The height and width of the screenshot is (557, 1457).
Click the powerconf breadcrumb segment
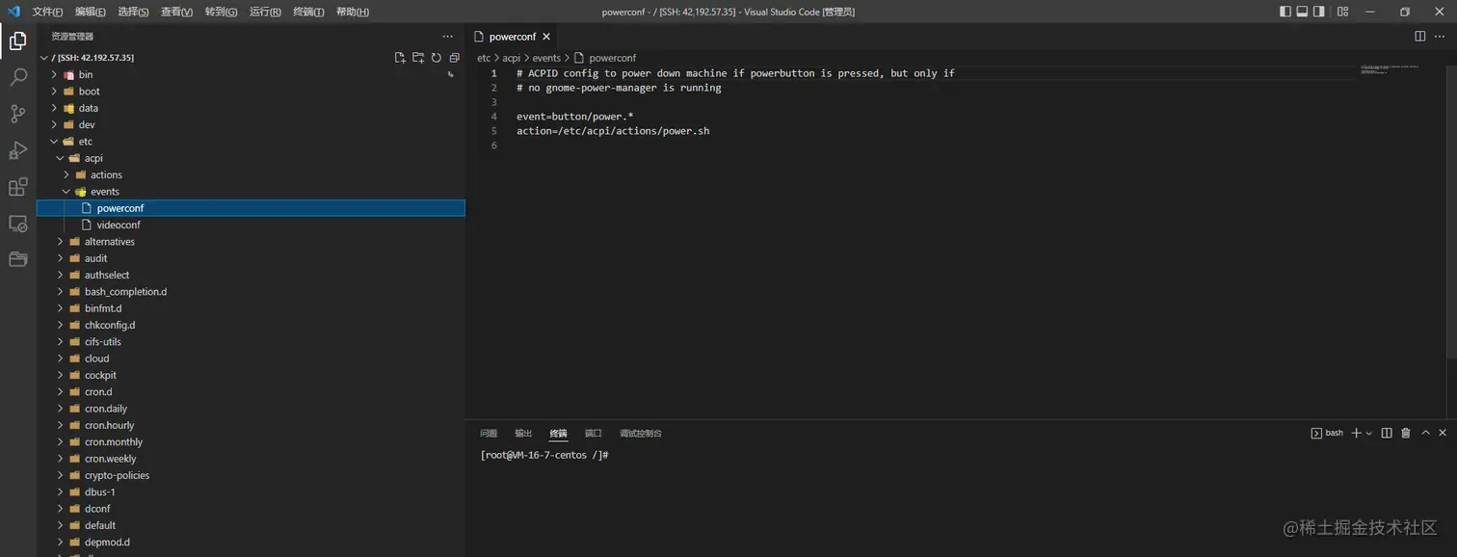612,58
